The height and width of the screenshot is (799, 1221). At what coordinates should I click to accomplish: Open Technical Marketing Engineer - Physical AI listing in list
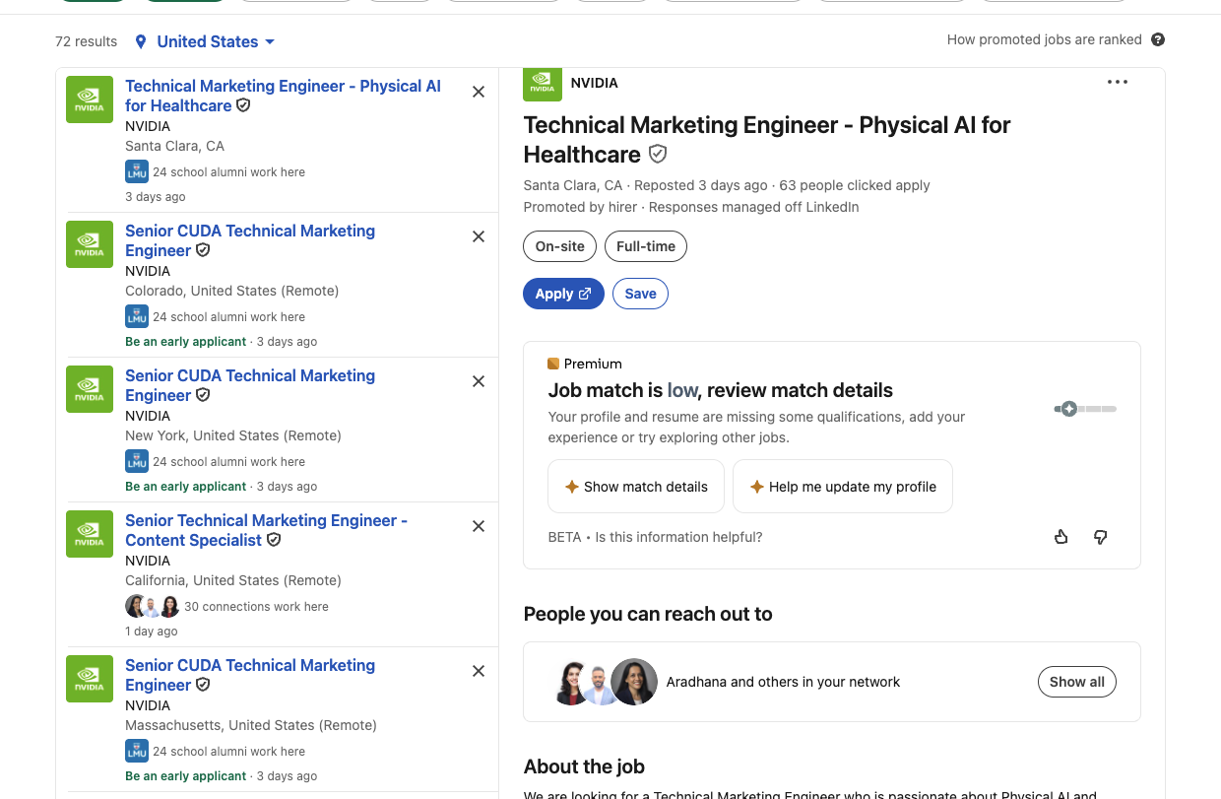point(283,96)
